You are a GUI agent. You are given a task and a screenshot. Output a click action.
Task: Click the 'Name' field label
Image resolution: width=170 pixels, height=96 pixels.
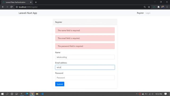(58, 53)
